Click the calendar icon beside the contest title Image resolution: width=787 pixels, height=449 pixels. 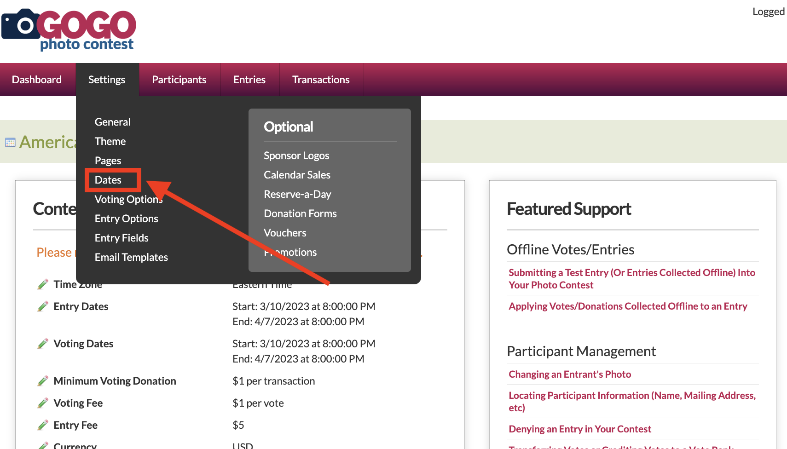tap(10, 143)
